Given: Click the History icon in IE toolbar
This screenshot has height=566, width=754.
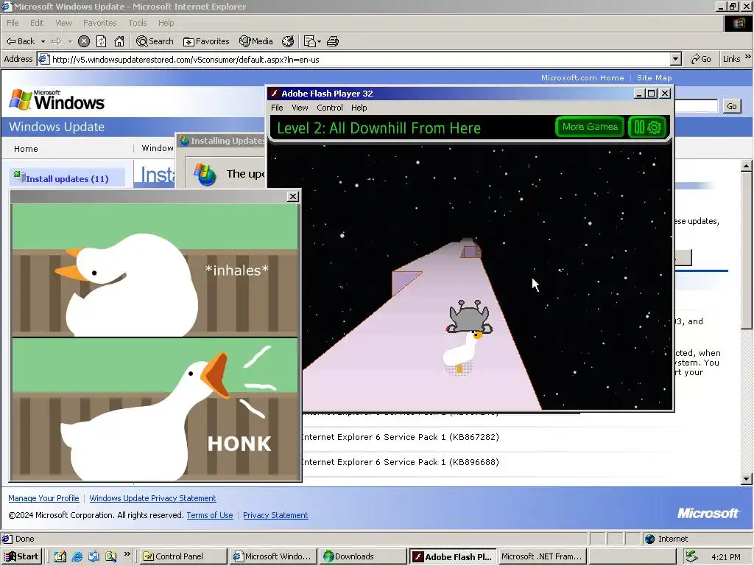Looking at the screenshot, I should (288, 41).
